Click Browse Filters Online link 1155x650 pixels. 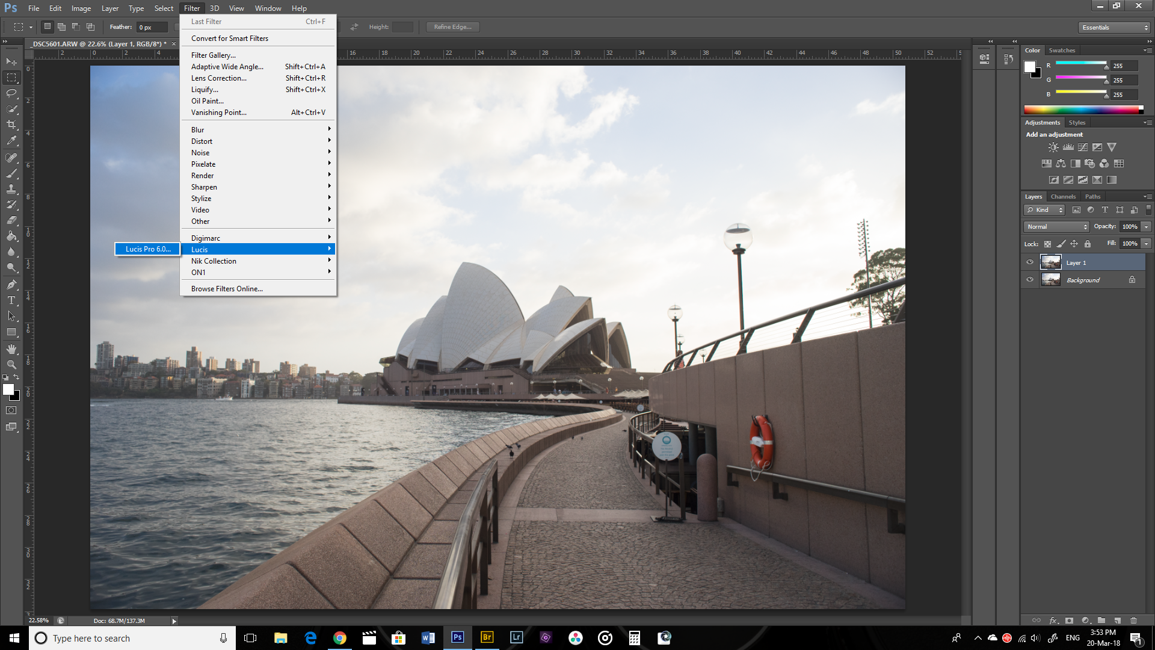(x=227, y=289)
